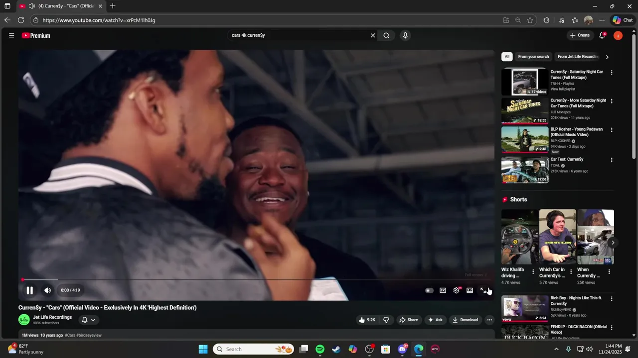The width and height of the screenshot is (638, 358).
Task: Open the Jet Life Recordings channel name
Action: (x=52, y=317)
